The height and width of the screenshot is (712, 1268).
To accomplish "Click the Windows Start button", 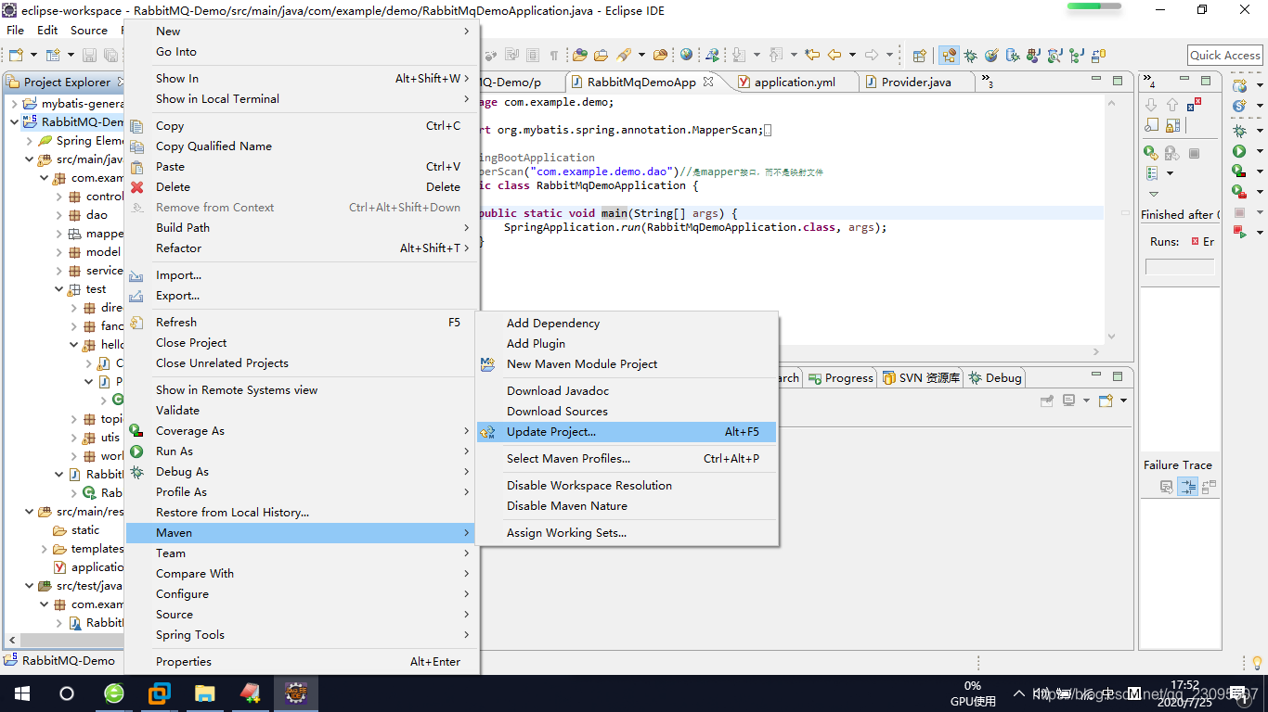I will click(x=21, y=693).
